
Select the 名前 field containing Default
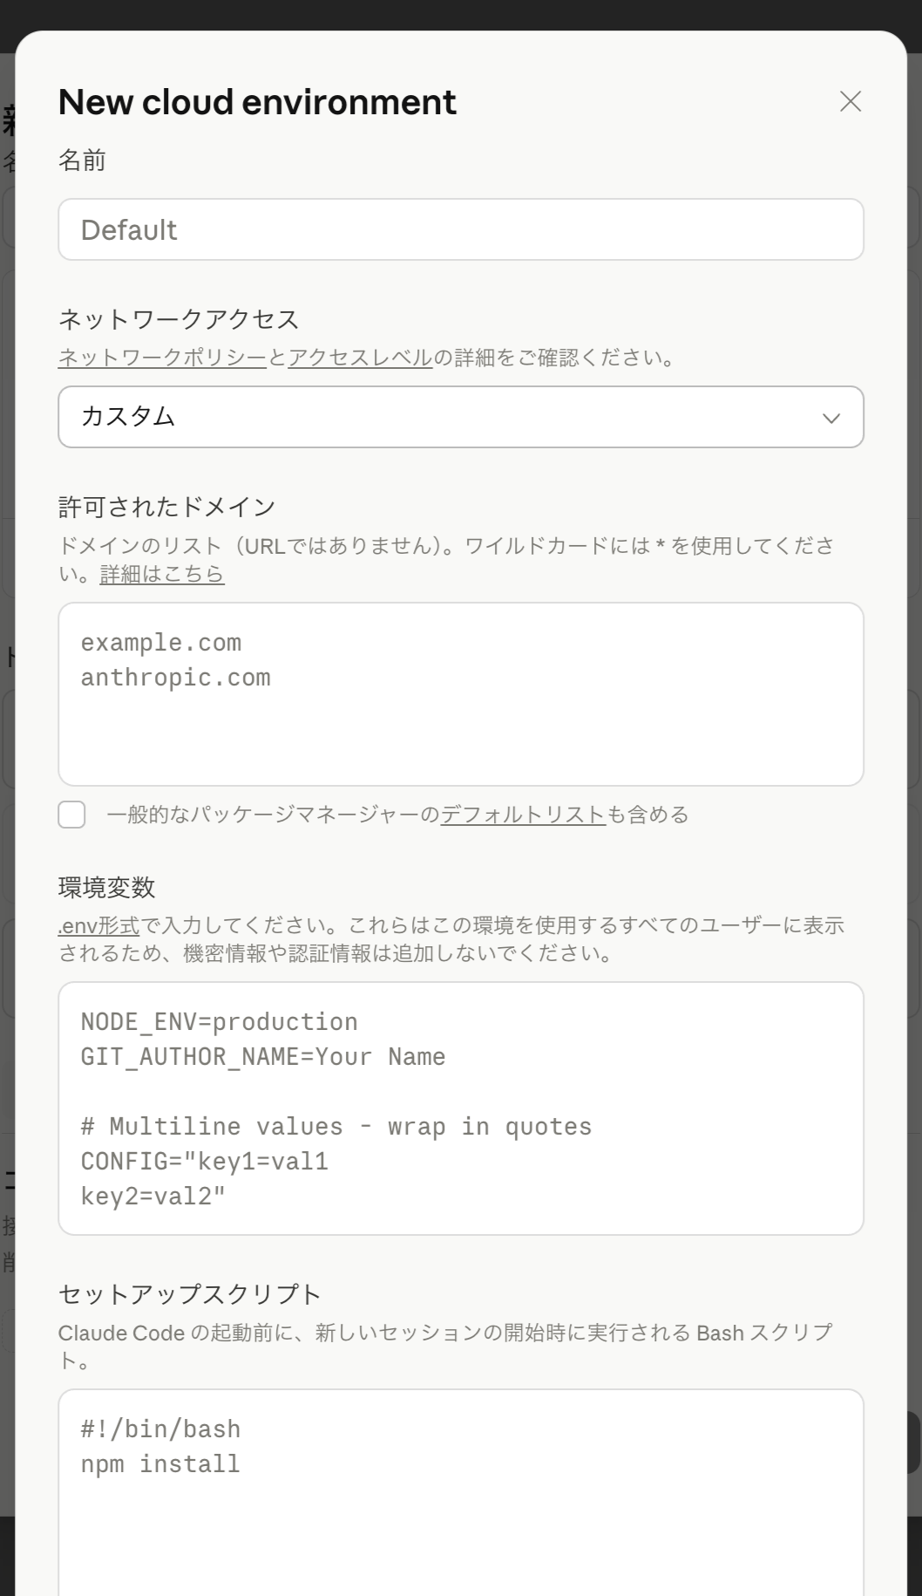point(459,229)
